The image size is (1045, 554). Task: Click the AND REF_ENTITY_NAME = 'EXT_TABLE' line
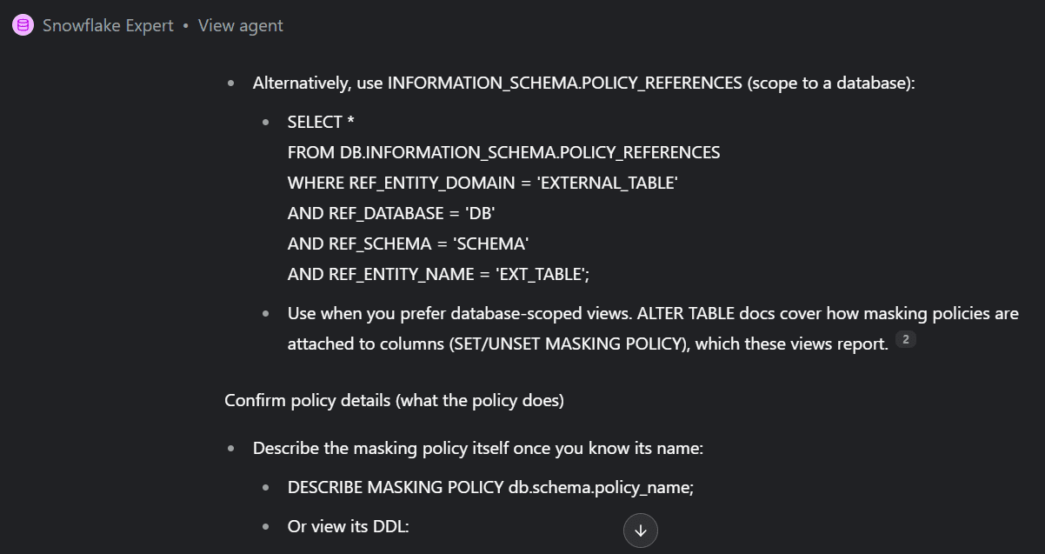pos(438,274)
